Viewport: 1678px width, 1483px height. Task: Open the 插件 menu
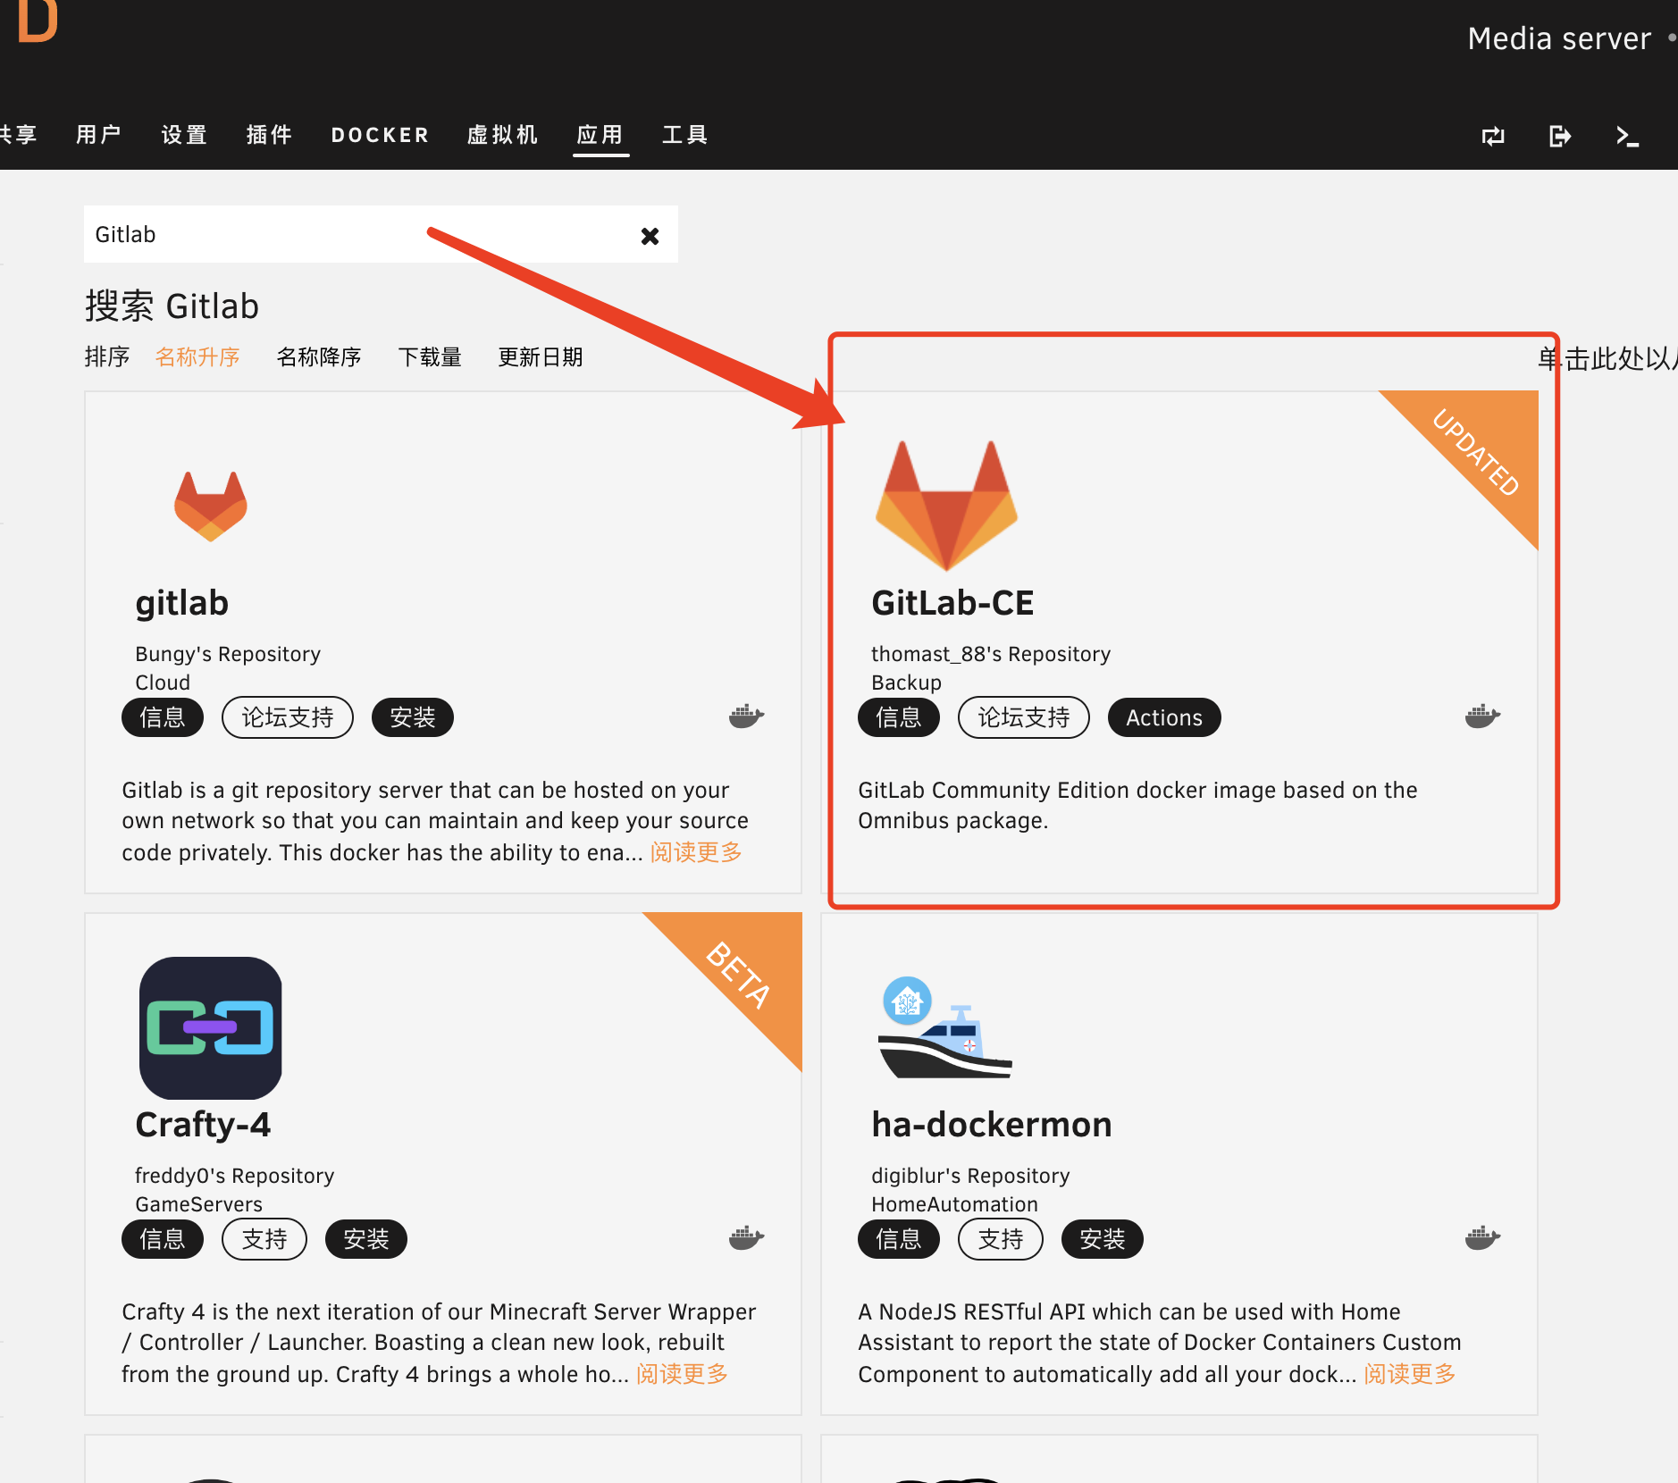269,135
